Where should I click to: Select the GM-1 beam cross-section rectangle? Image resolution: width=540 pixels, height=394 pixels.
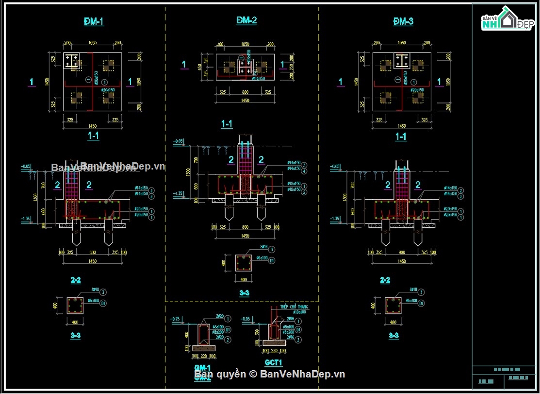click(204, 334)
